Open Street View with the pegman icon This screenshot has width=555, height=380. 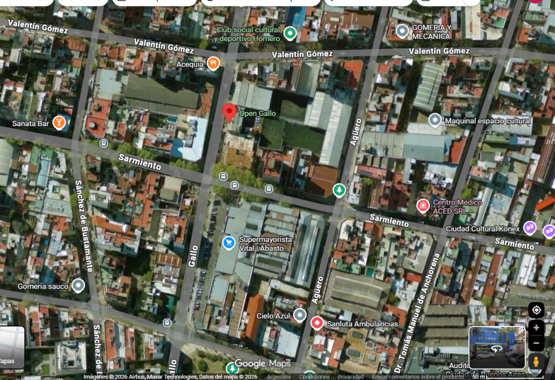(536, 362)
